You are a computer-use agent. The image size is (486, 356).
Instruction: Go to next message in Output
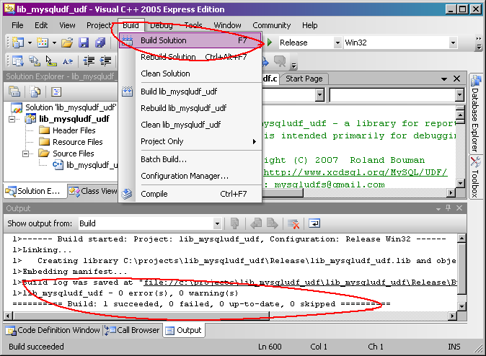coord(272,223)
